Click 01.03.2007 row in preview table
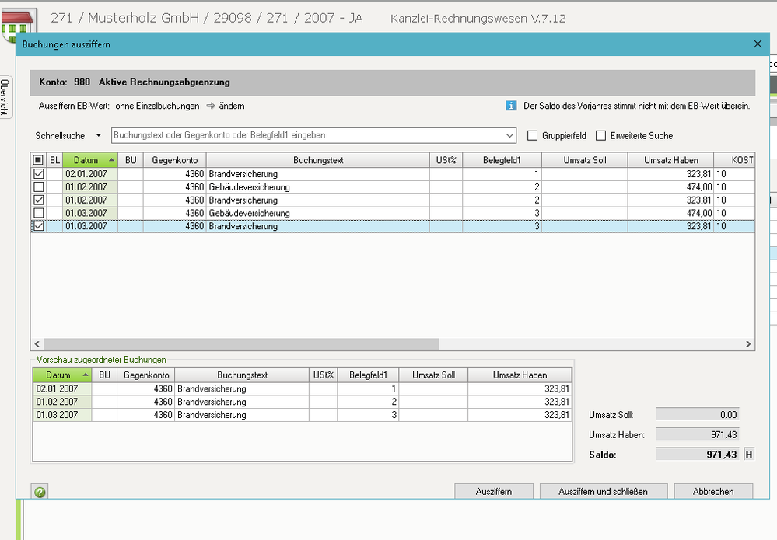777x540 pixels. coord(303,415)
